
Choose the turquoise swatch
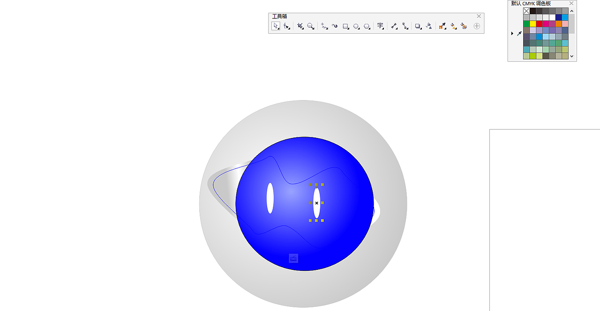[x=565, y=43]
